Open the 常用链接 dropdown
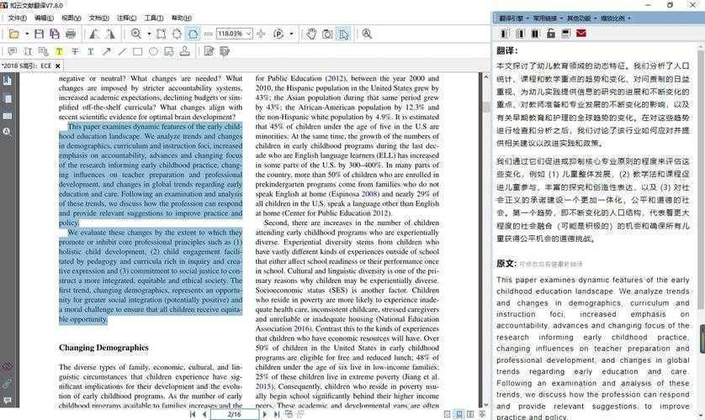Viewport: 705px width, 420px height. pyautogui.click(x=548, y=18)
